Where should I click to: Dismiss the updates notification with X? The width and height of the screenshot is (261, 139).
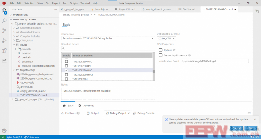point(255,119)
